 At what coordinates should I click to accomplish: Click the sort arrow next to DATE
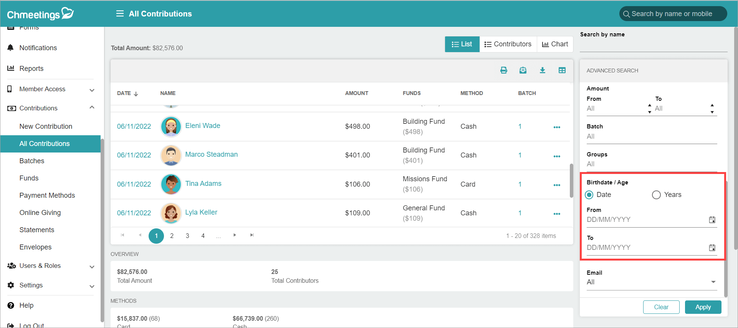coord(136,93)
